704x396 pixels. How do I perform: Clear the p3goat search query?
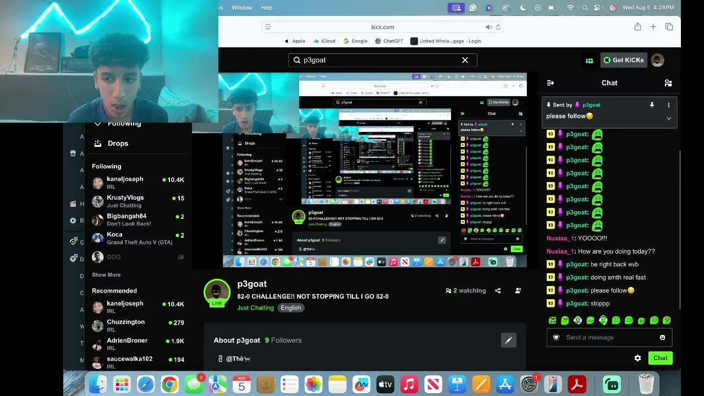coord(465,60)
